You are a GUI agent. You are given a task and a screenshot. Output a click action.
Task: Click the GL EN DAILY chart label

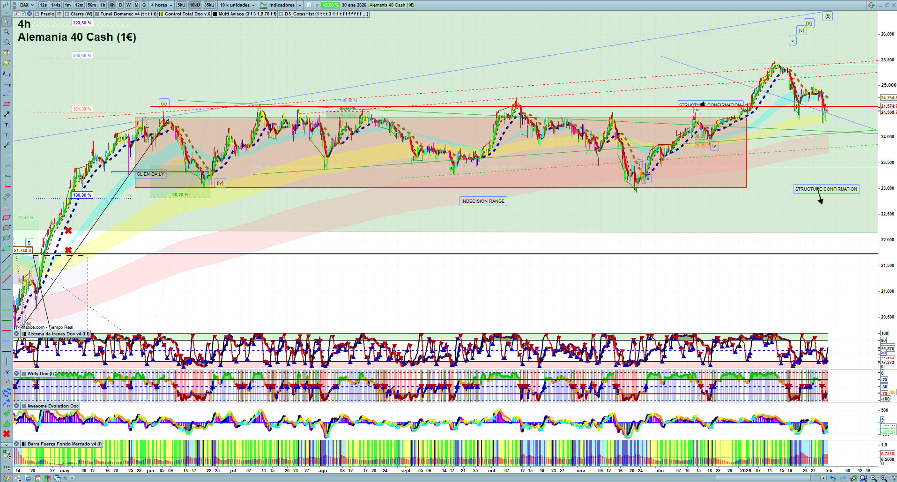tap(150, 174)
